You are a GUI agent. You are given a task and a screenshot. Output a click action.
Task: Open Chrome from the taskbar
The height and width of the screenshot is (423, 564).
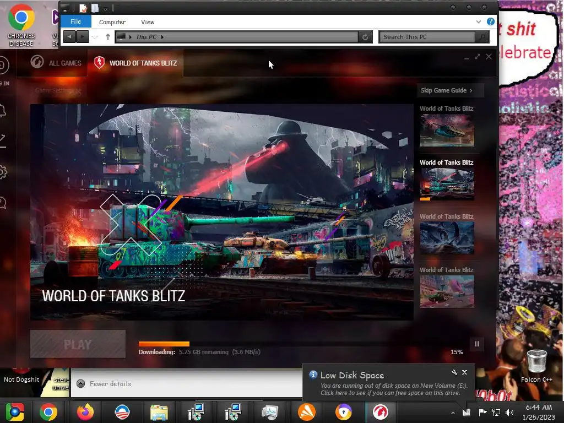pos(48,412)
